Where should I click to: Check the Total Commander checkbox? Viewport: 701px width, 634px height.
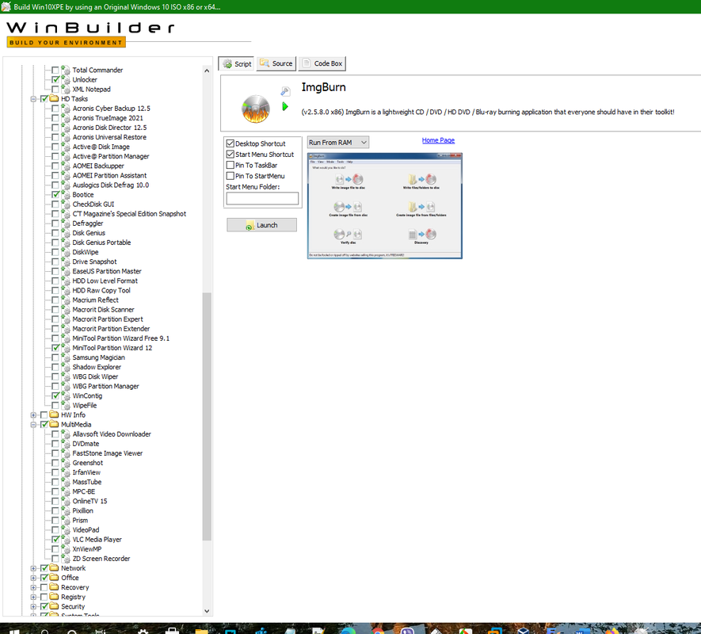tap(55, 70)
